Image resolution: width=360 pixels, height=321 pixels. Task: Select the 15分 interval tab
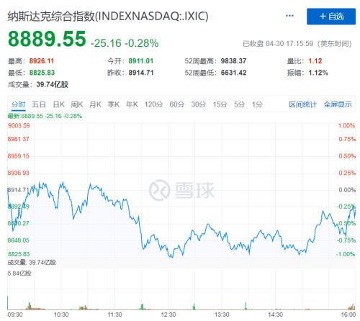(220, 104)
